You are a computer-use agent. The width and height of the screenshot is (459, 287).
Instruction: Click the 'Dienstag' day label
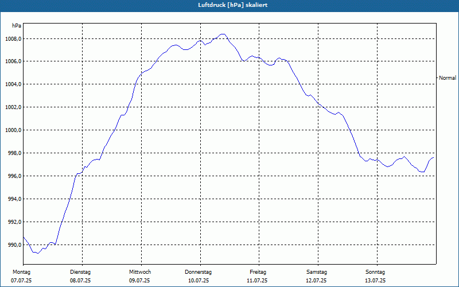tap(80, 272)
